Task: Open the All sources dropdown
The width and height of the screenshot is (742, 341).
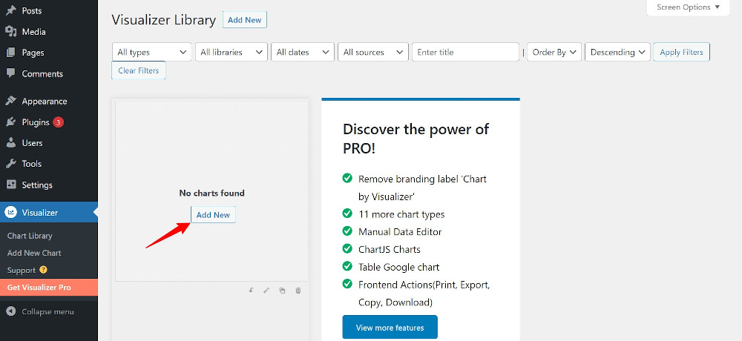Action: pyautogui.click(x=373, y=53)
